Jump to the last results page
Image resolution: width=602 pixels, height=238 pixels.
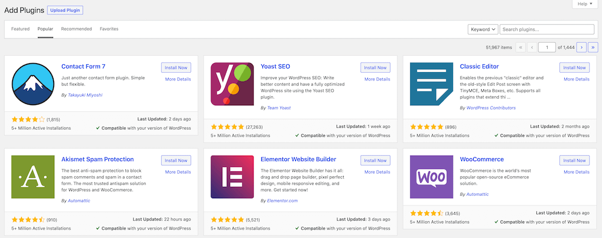(593, 47)
